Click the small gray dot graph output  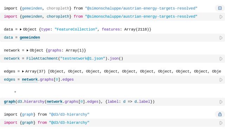point(15,92)
